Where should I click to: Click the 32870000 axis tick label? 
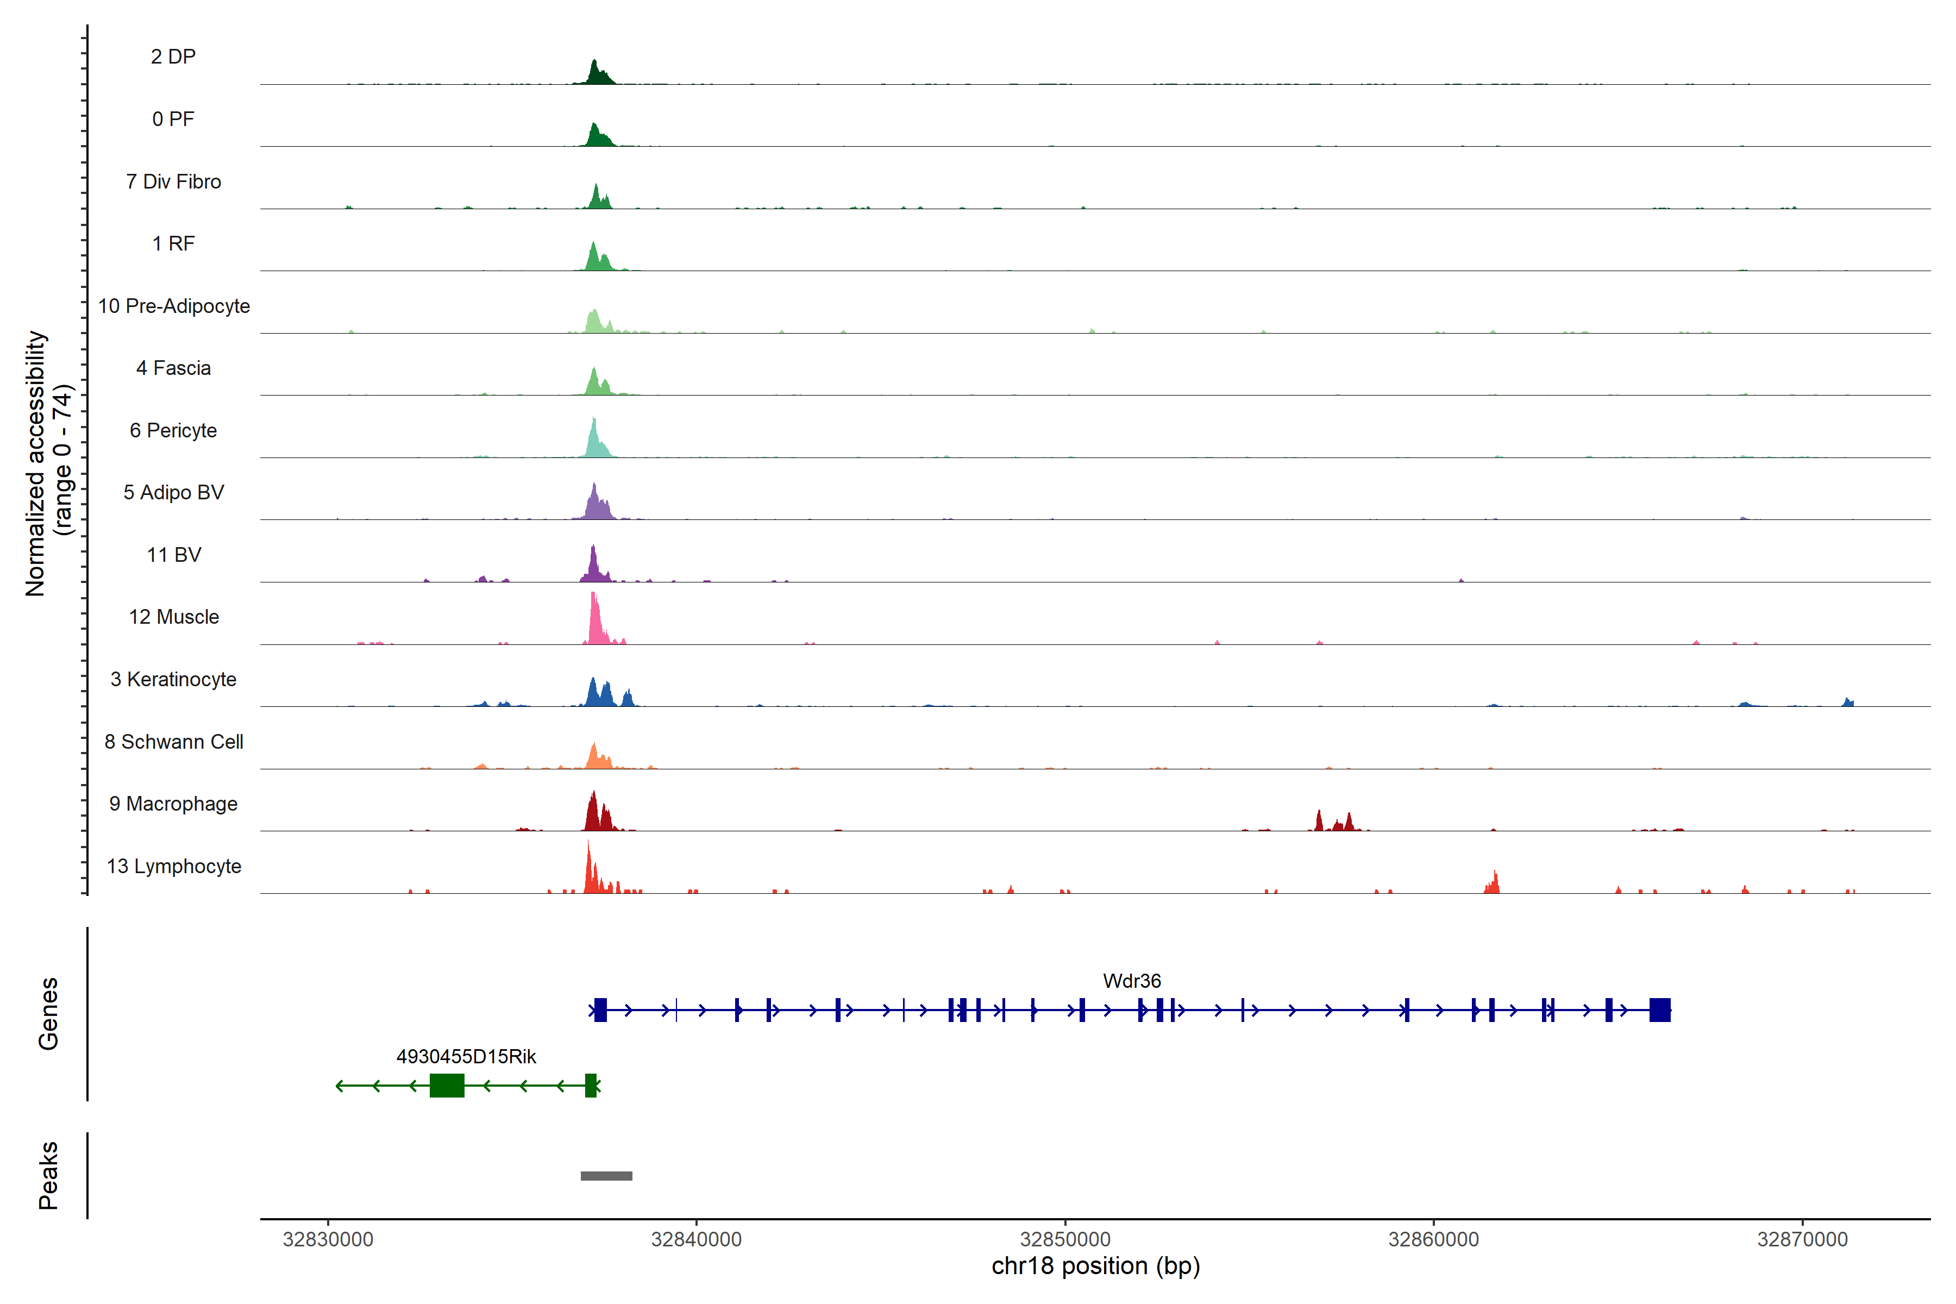[x=1802, y=1239]
